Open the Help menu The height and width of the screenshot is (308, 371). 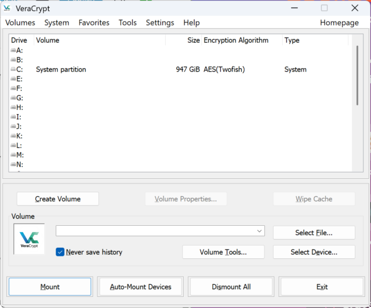[x=191, y=23]
